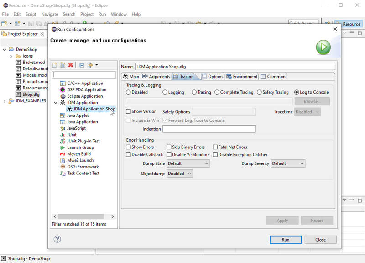The width and height of the screenshot is (365, 263).
Task: Click the New launch configuration icon
Action: point(54,65)
